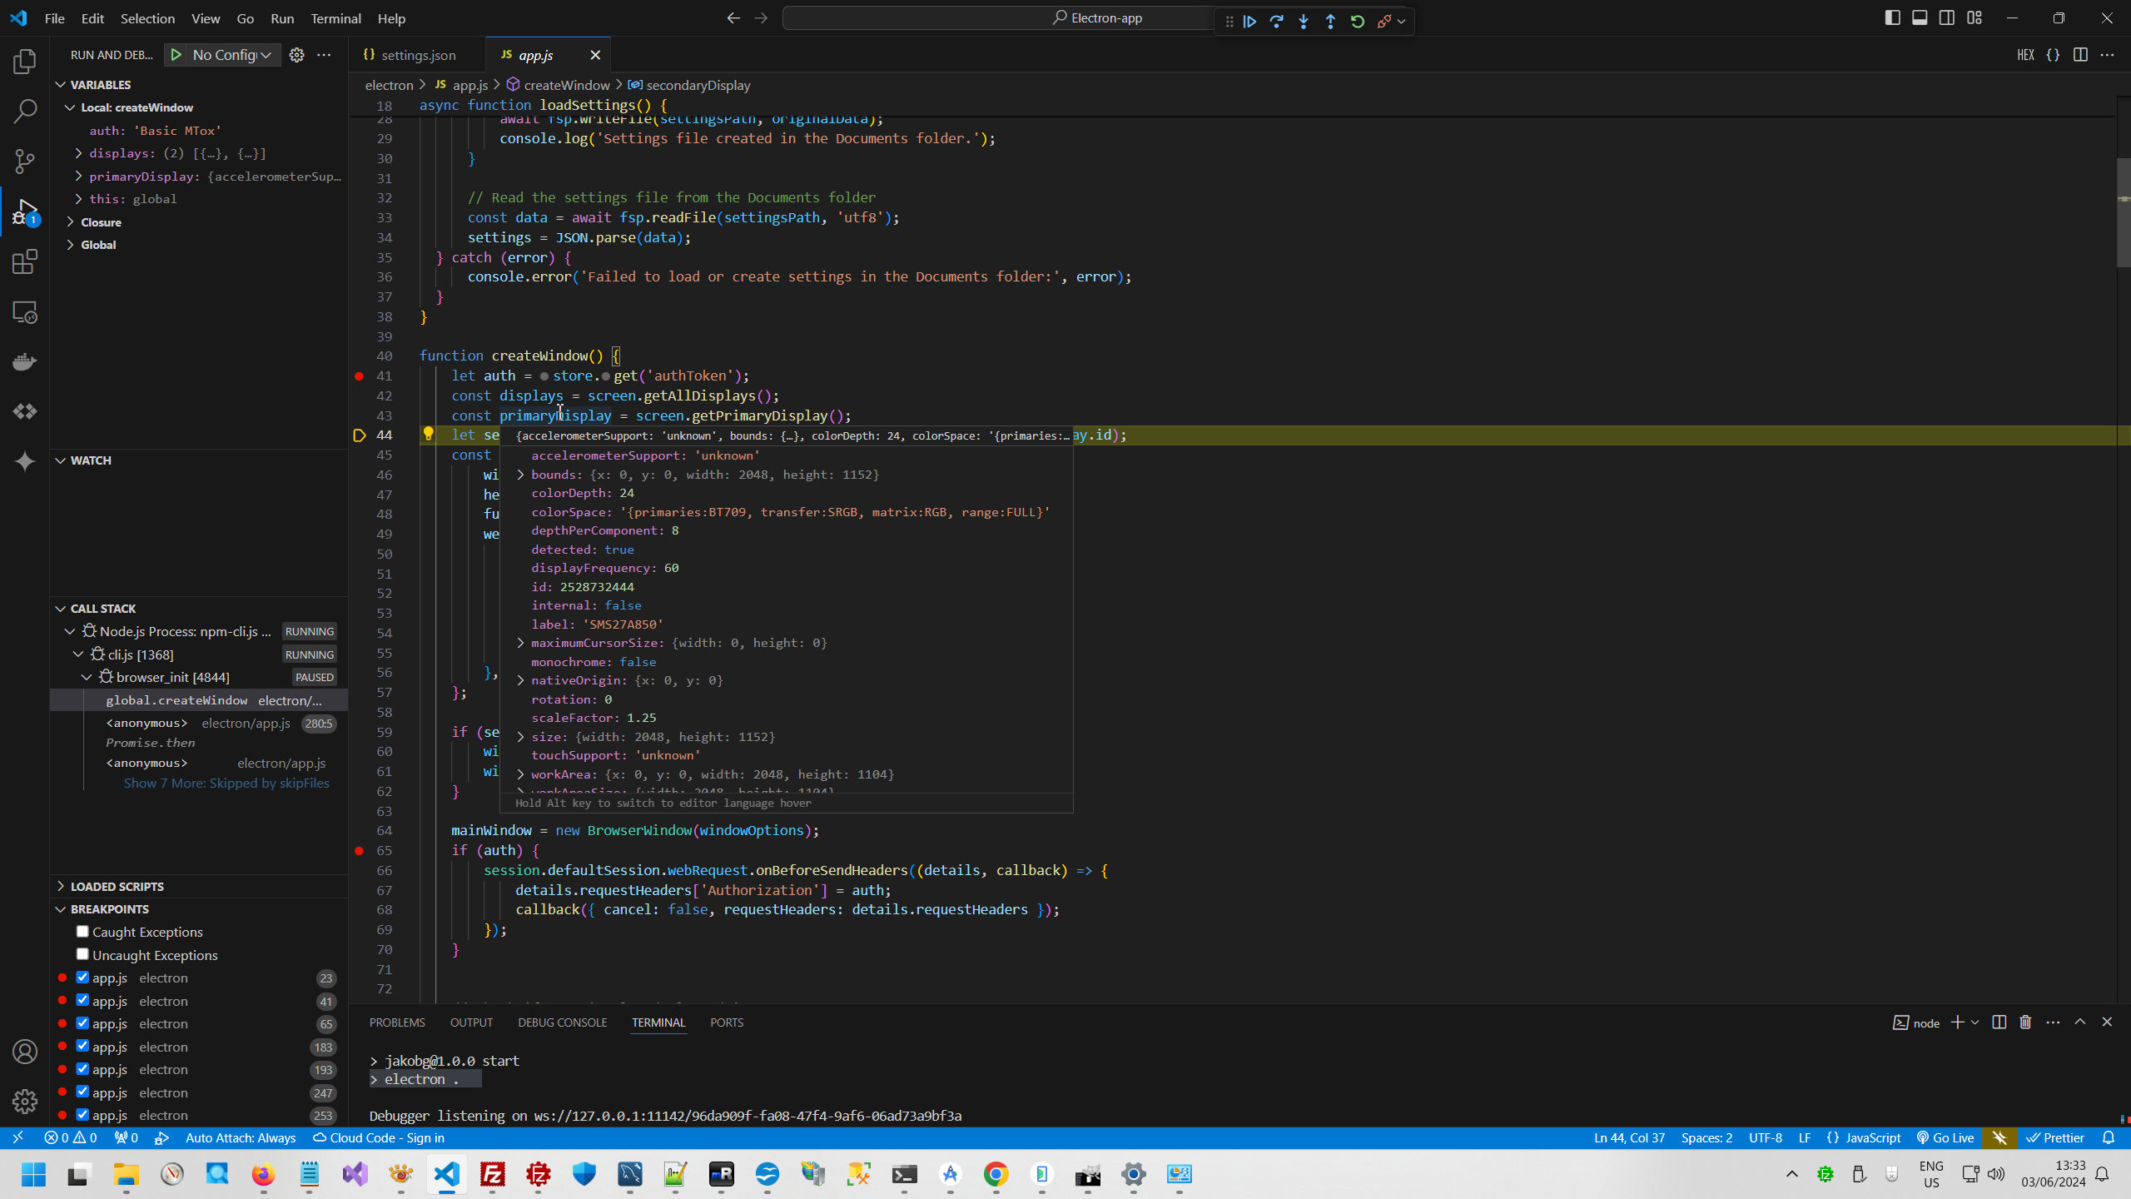Expand the Loaded Scripts section
Image resolution: width=2131 pixels, height=1199 pixels.
coord(117,886)
